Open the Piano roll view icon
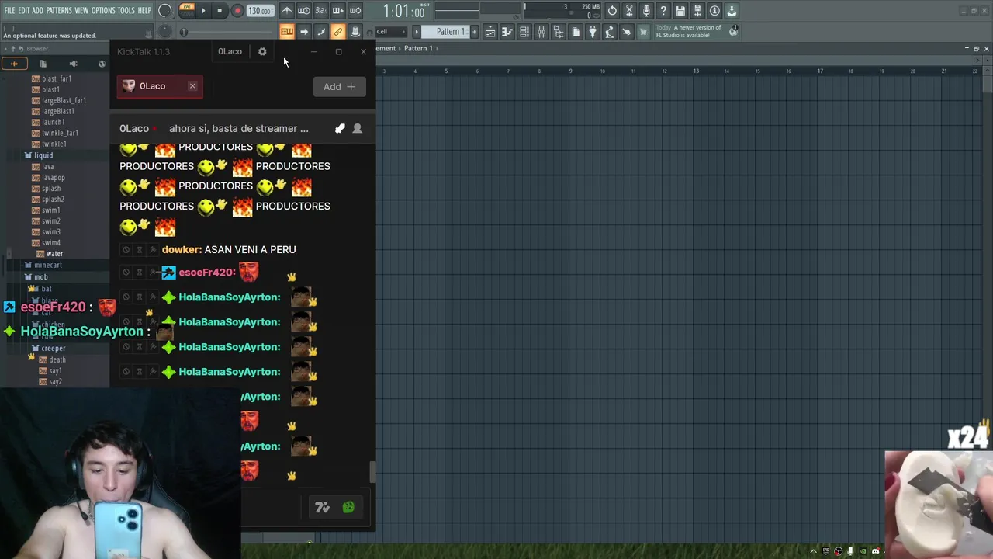The image size is (993, 559). (x=507, y=32)
